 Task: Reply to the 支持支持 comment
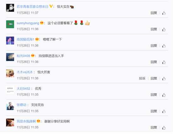tap(154, 111)
